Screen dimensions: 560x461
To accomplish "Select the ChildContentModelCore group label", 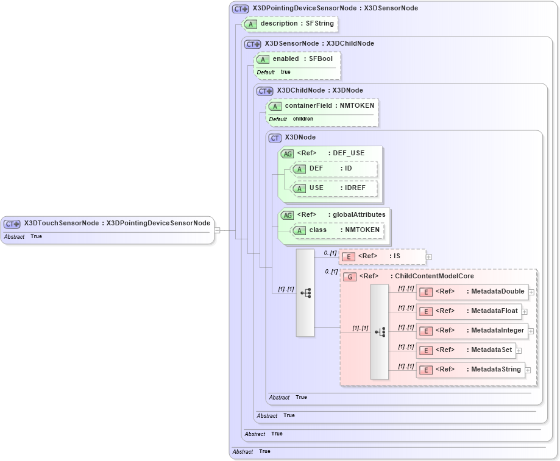I will [x=417, y=276].
